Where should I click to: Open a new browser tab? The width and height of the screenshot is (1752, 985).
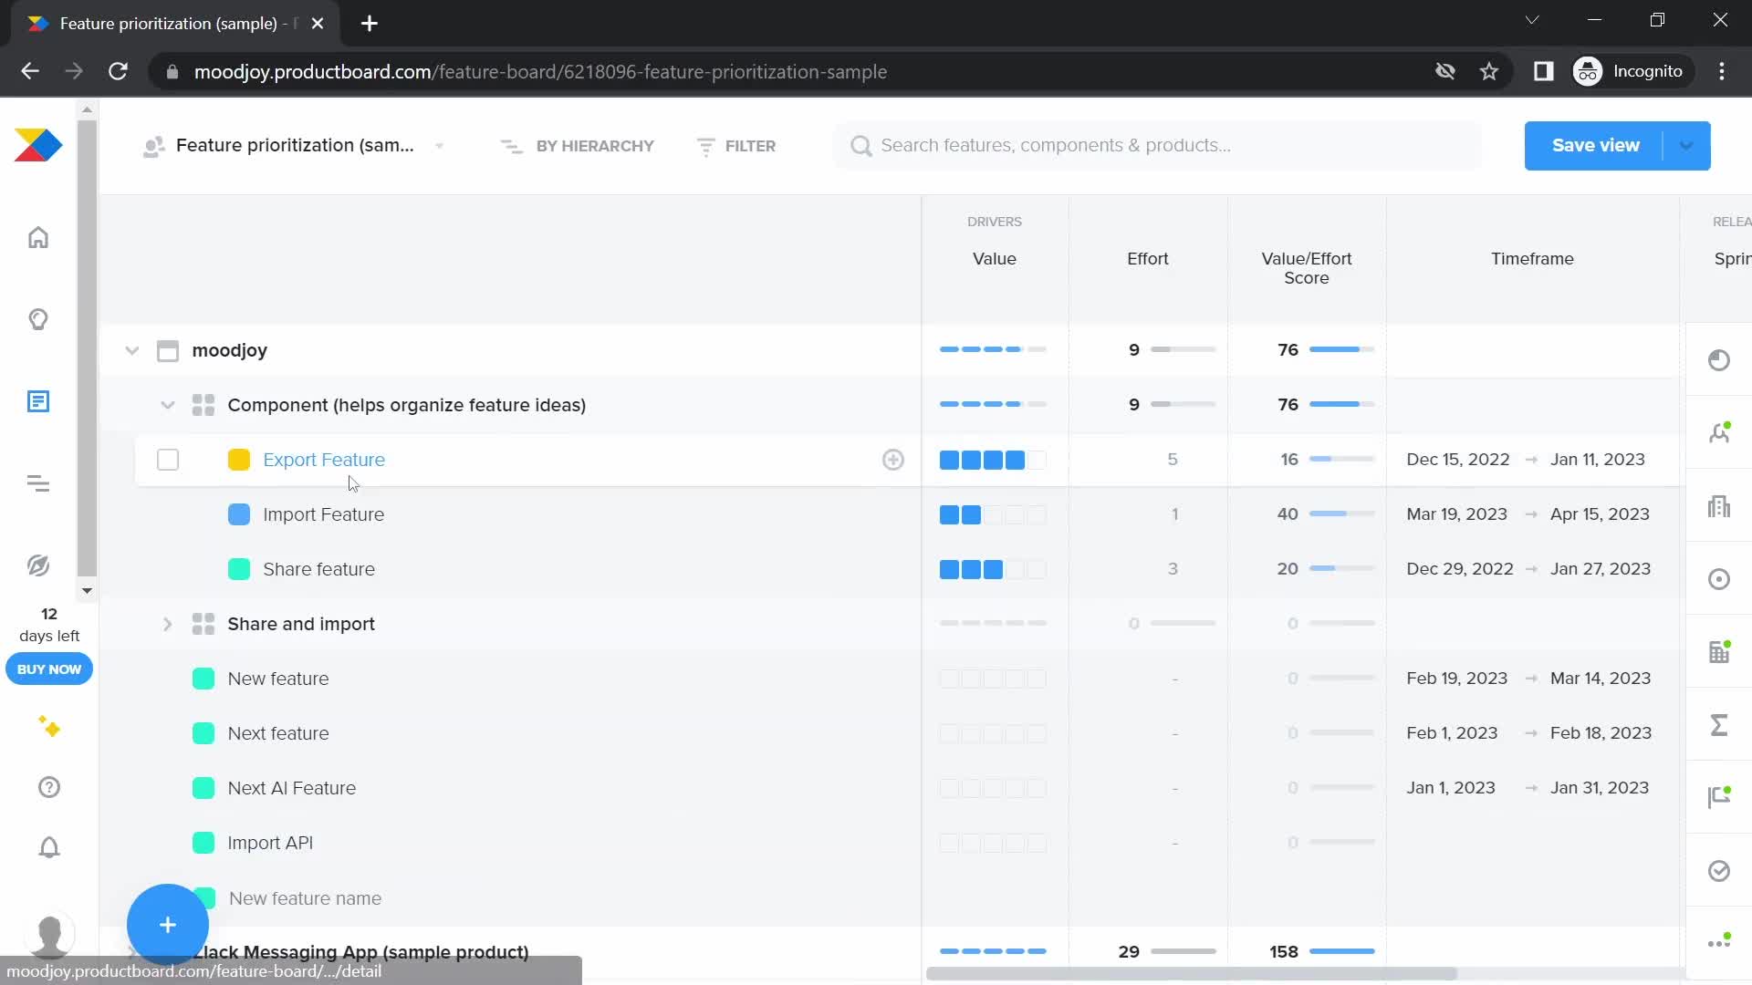(370, 24)
